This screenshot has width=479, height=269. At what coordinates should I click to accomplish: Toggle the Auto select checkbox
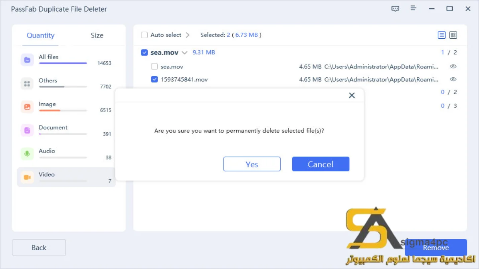tap(144, 35)
